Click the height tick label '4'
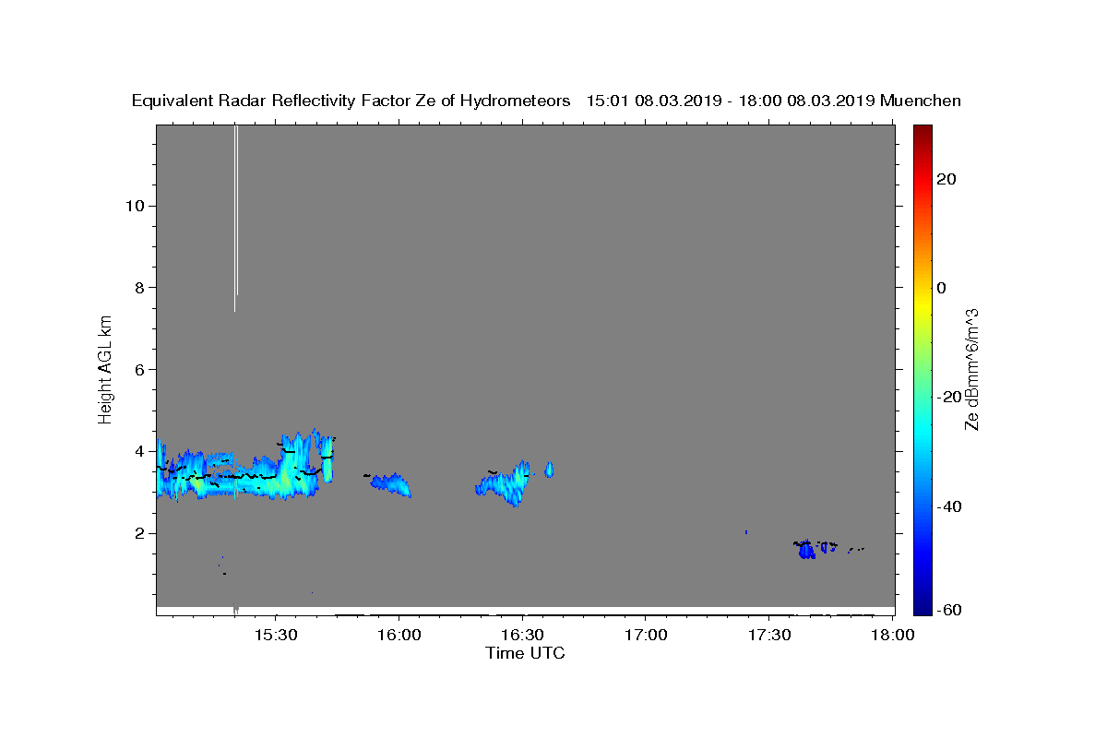The width and height of the screenshot is (1107, 738). (x=140, y=451)
